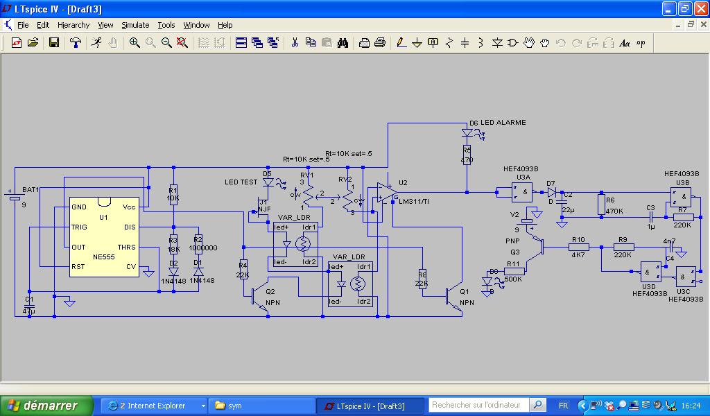Expand the Internet Explorer group dropdown arrow
This screenshot has height=416, width=710.
203,406
